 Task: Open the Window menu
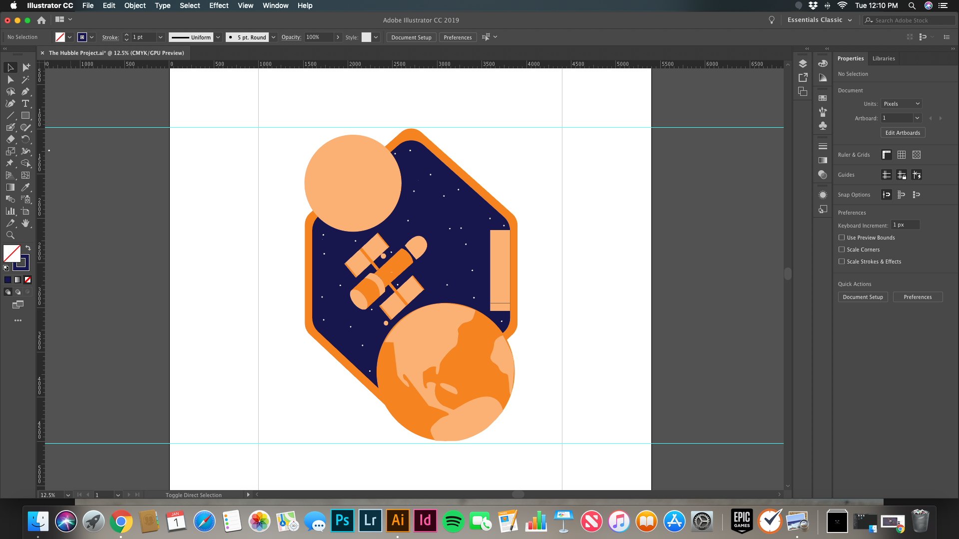click(275, 5)
